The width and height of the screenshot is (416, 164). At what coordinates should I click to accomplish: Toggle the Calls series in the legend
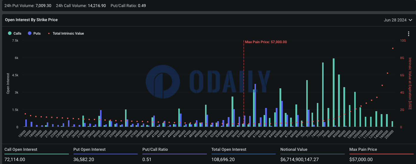[x=15, y=33]
